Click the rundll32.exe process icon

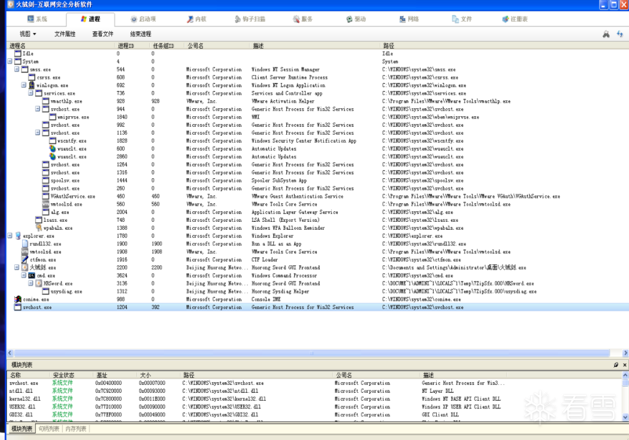25,244
